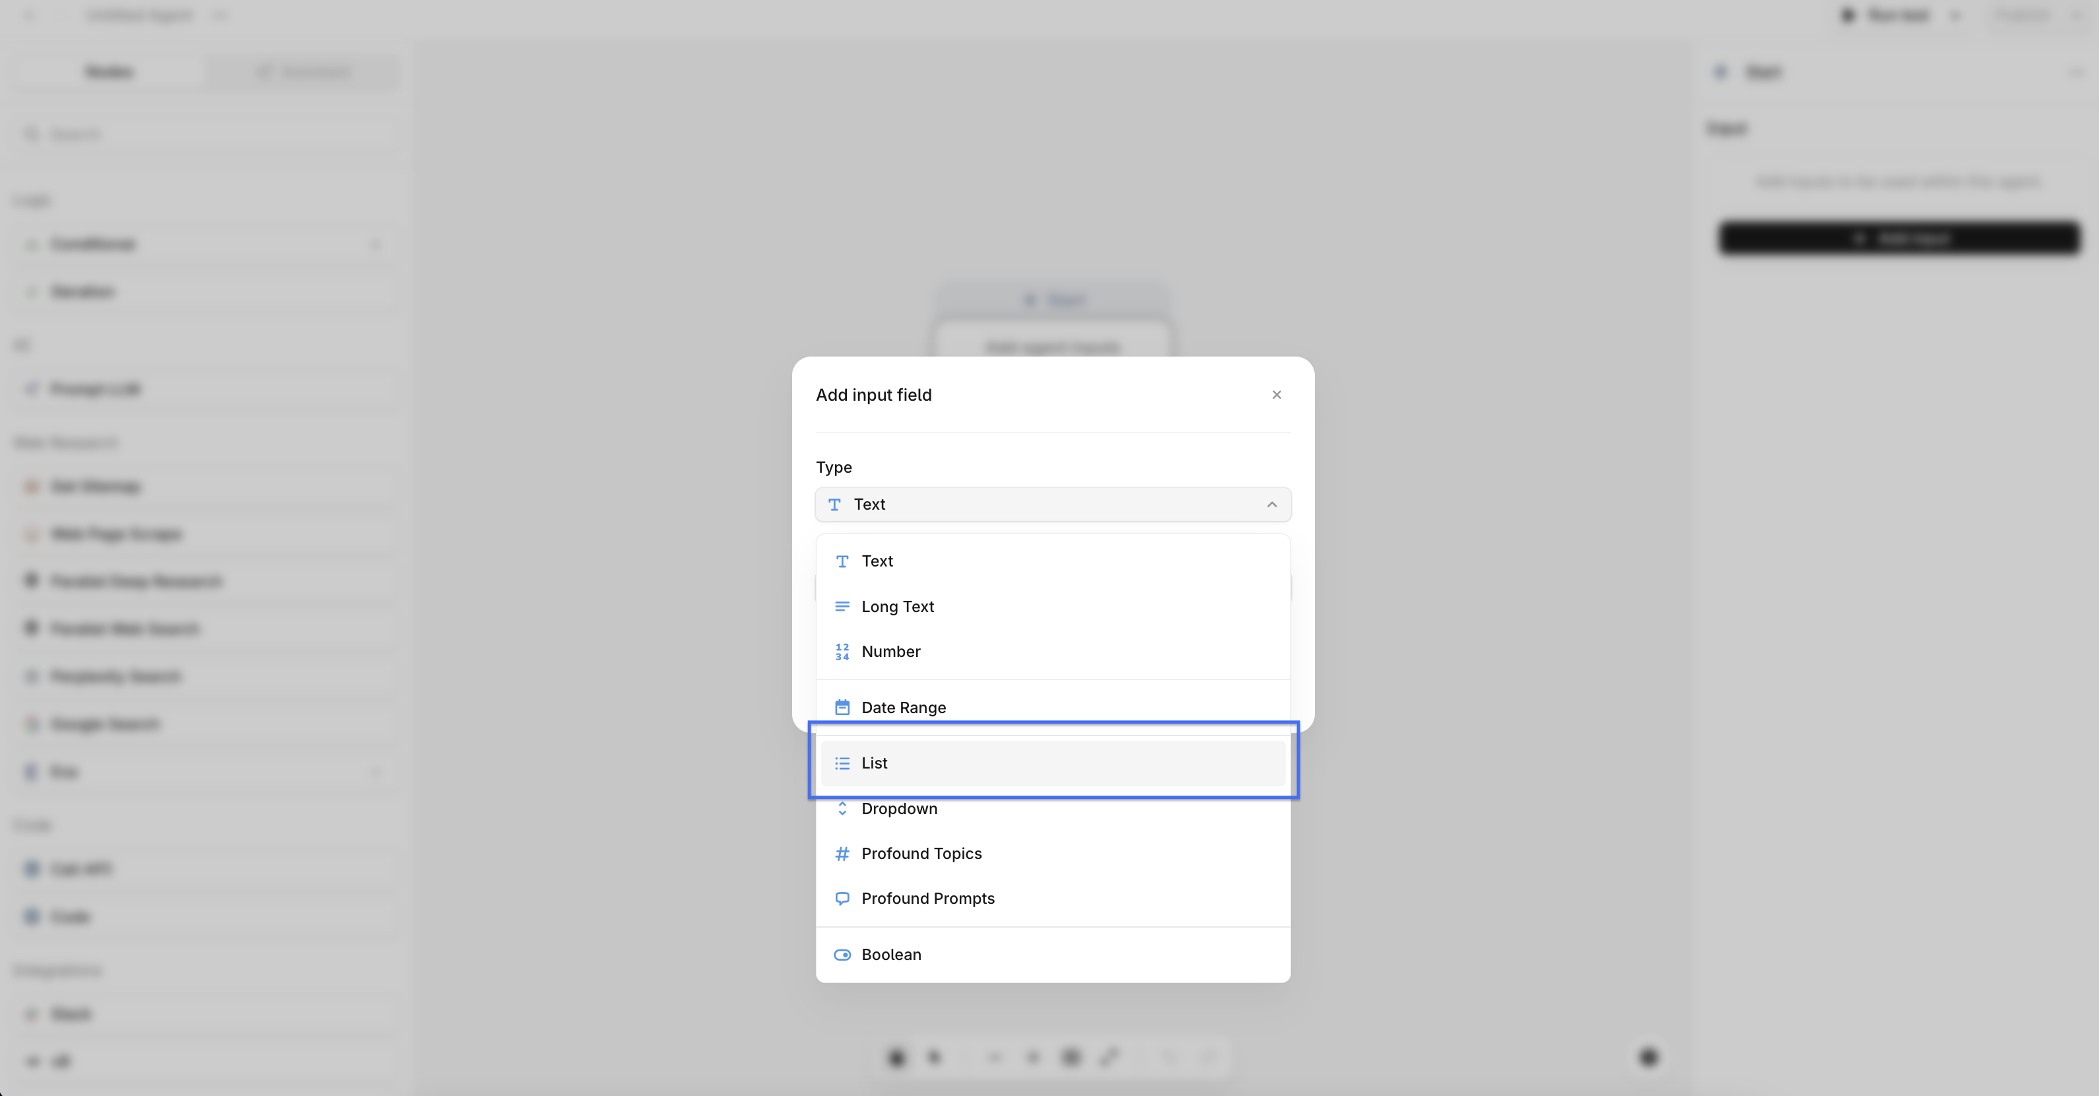Click the Boolean toggle icon
The image size is (2099, 1096).
pyautogui.click(x=842, y=954)
